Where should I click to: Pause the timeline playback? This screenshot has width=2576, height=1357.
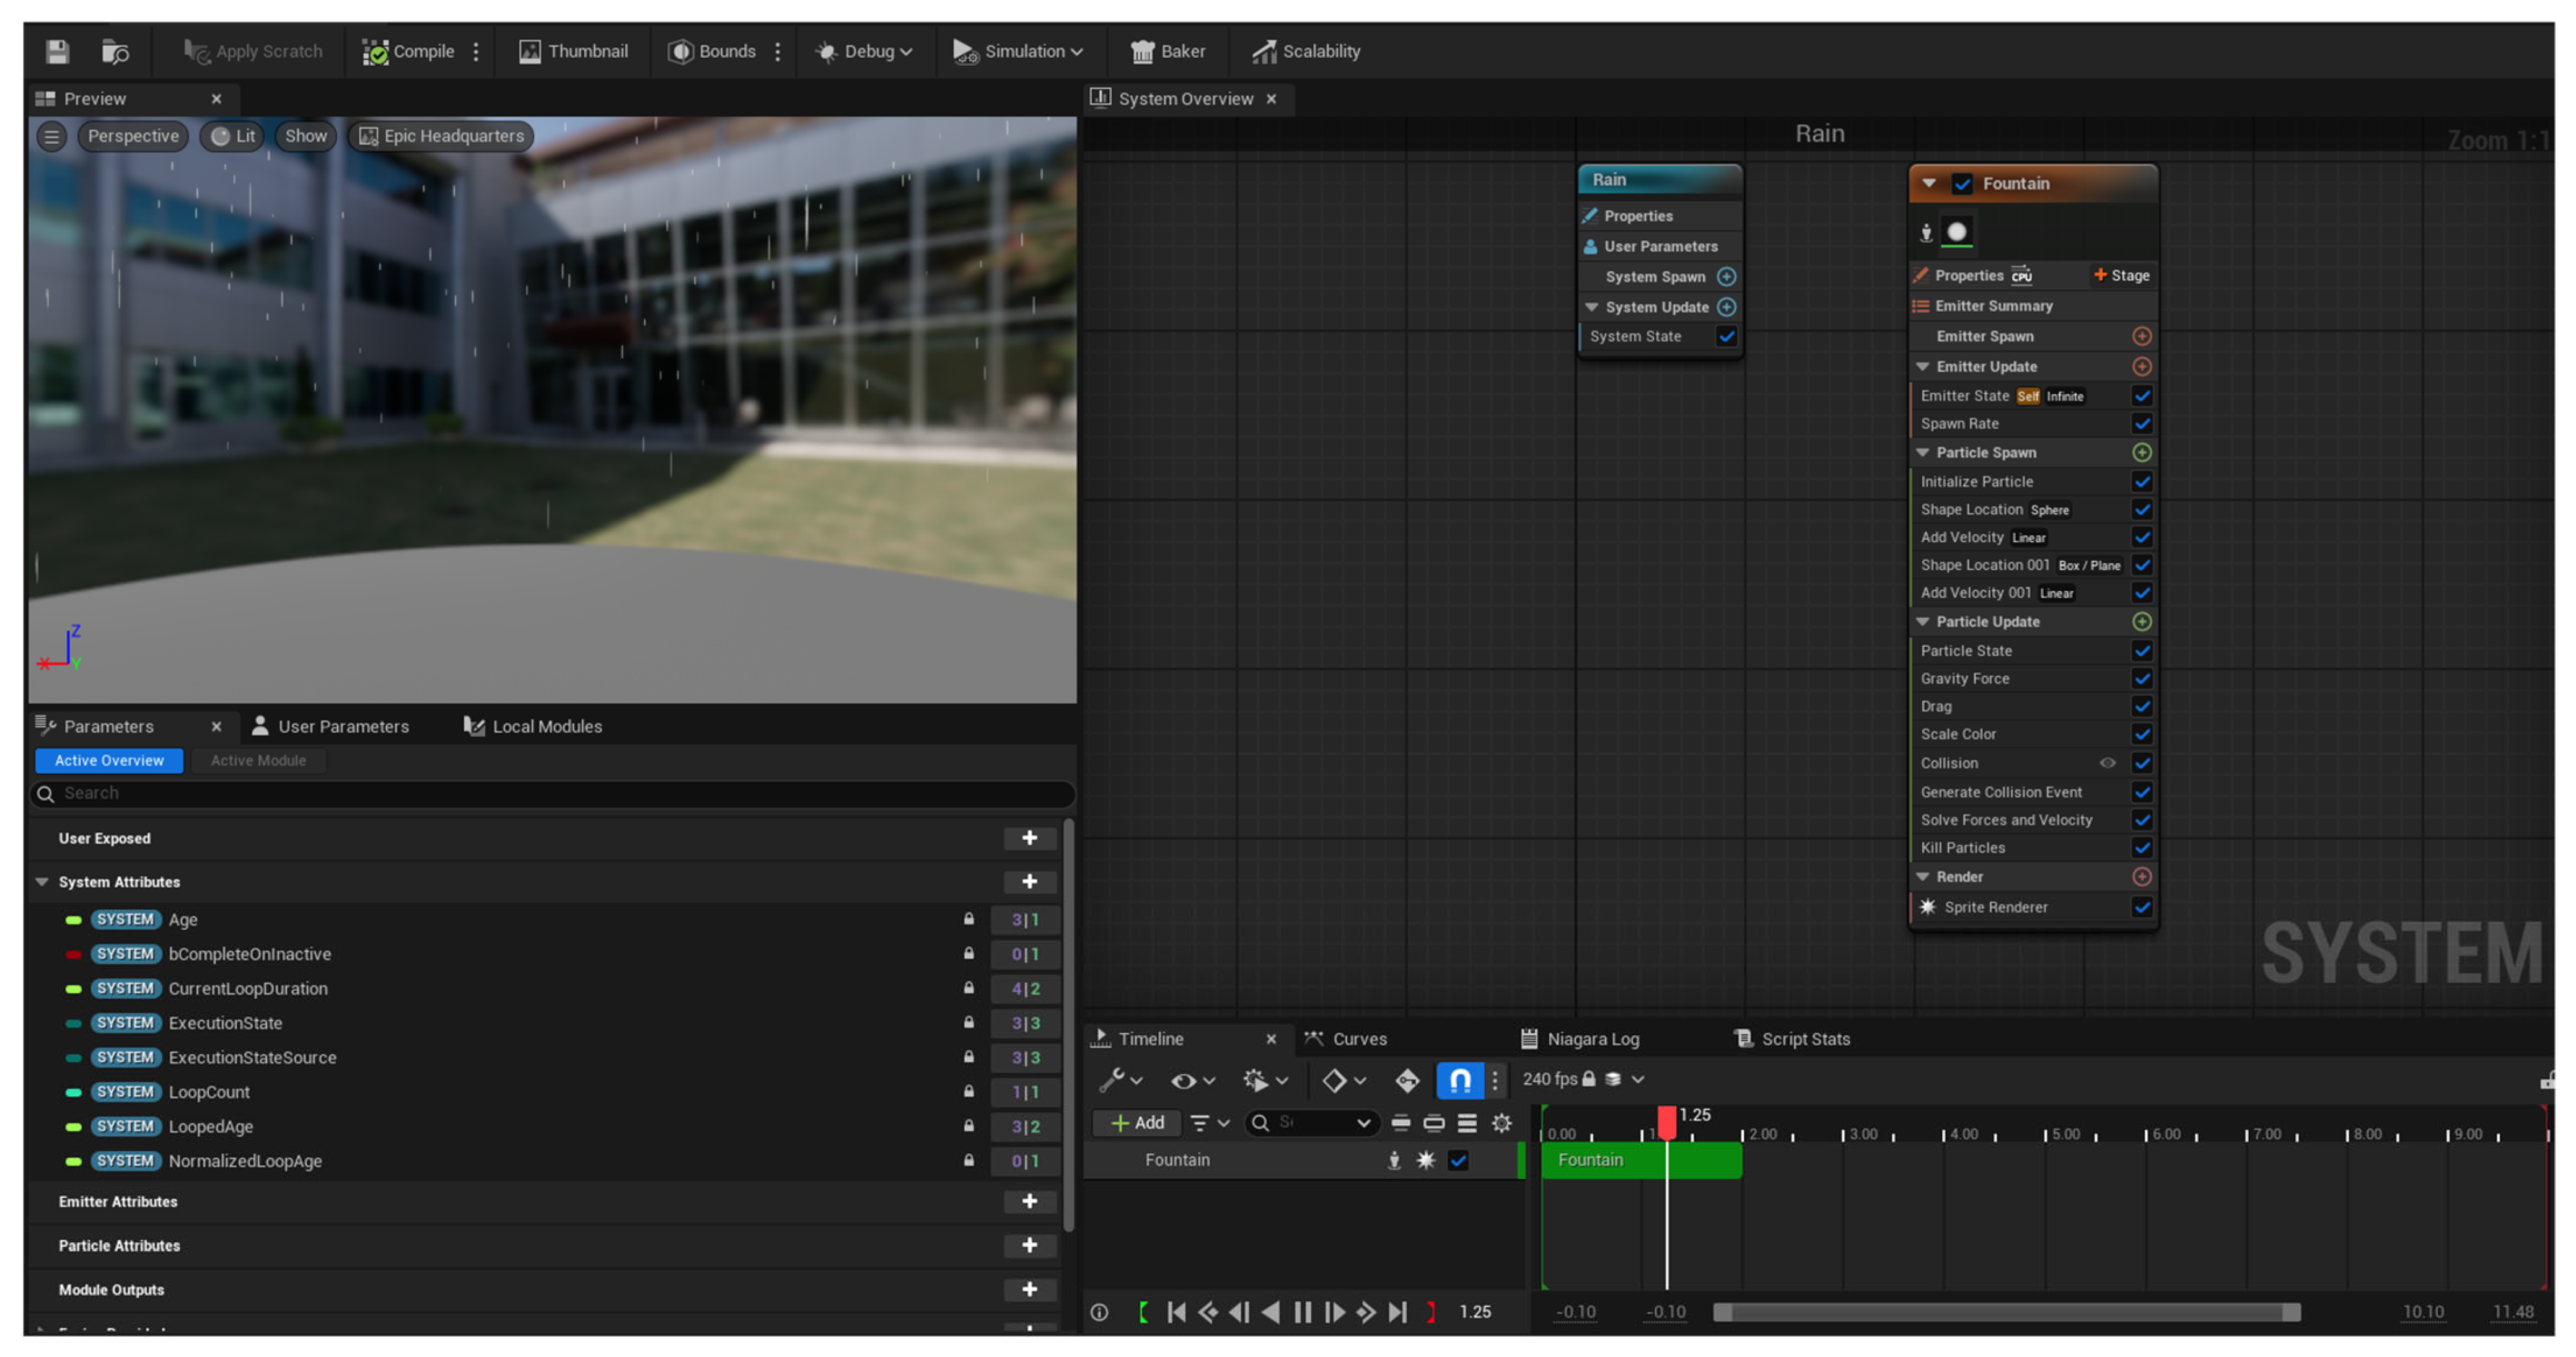pyautogui.click(x=1302, y=1312)
